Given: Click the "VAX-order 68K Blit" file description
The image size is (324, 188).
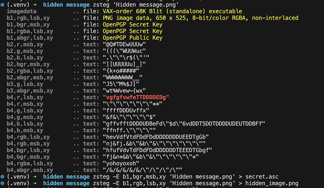Looking at the screenshot, I should 133,11.
